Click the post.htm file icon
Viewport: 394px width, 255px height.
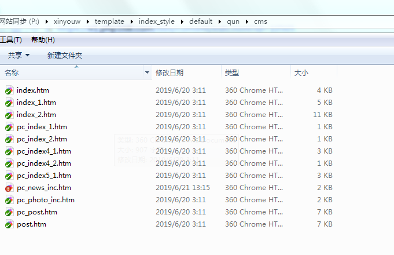[9, 224]
